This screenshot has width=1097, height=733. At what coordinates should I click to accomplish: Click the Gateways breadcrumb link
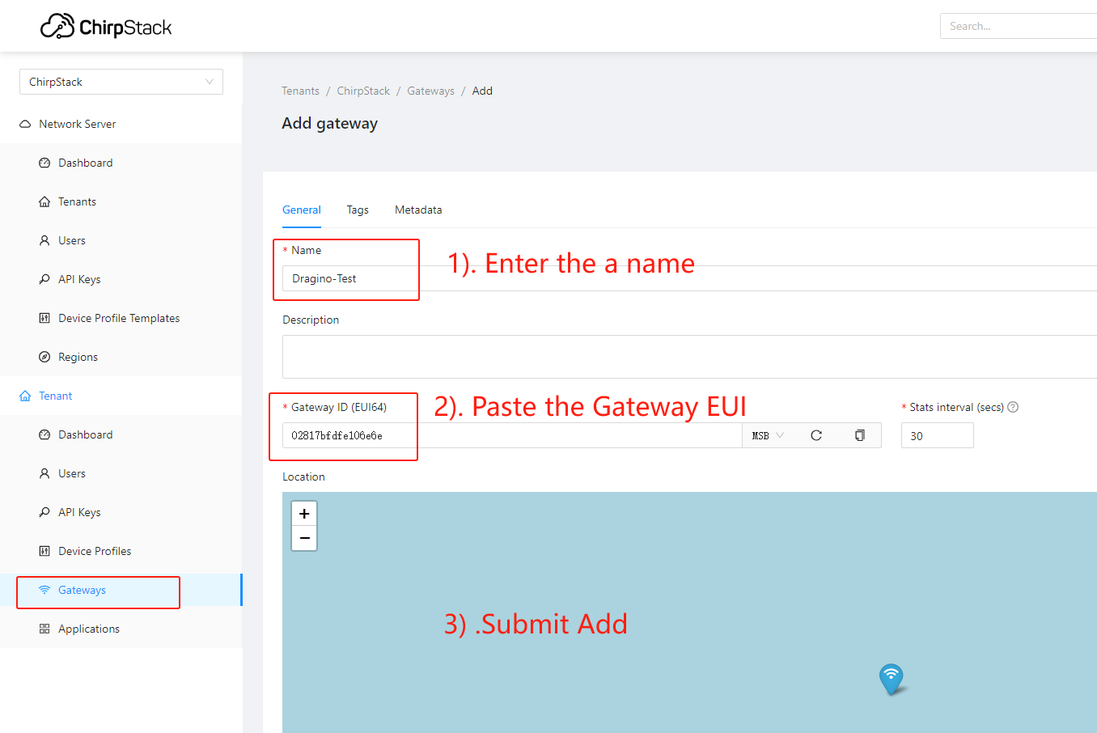click(430, 91)
